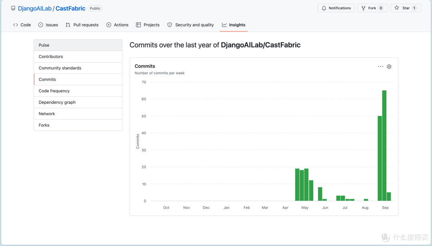
Task: Open Code frequency in the sidebar
Action: coord(78,91)
